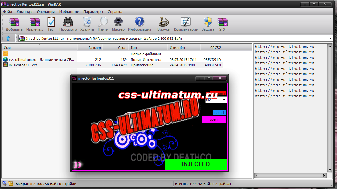
Task: Click the WinRAR title bar app icon
Action: coord(3,4)
